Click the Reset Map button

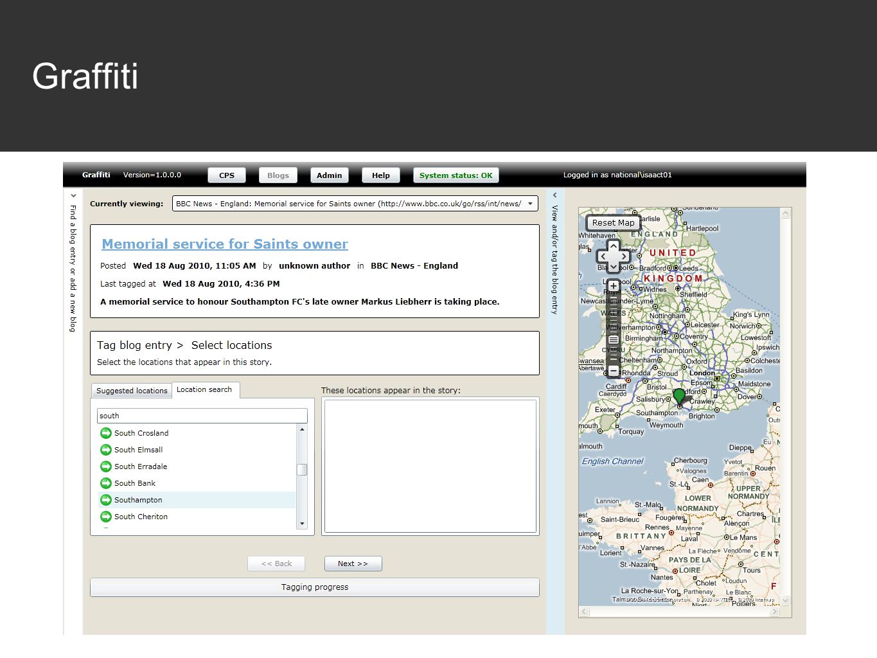click(613, 223)
